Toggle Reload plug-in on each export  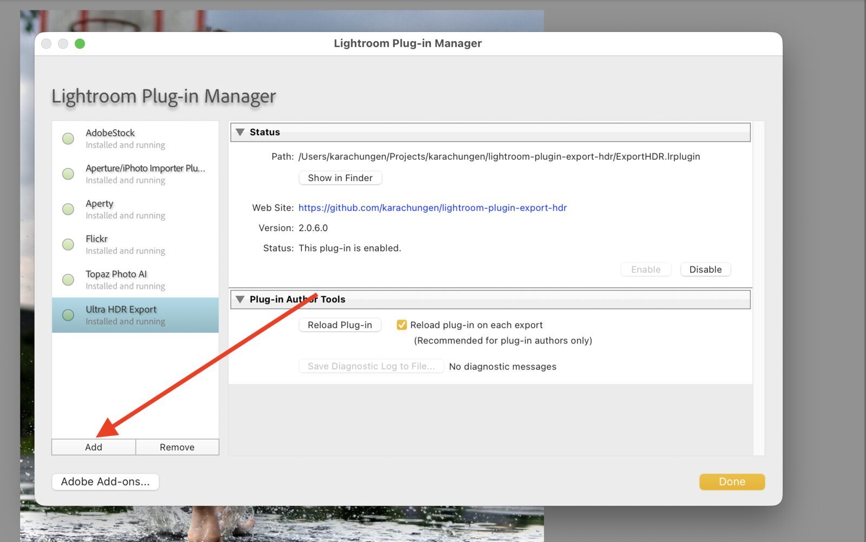[x=402, y=325]
